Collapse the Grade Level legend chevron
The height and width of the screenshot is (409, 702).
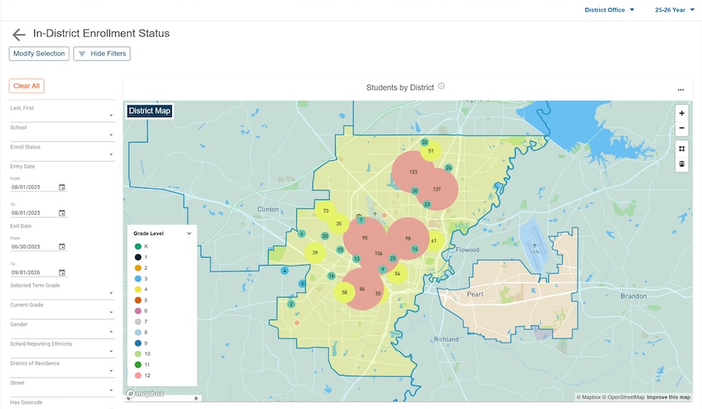(189, 233)
